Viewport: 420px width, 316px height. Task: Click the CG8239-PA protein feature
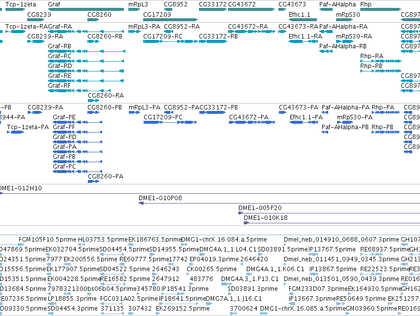[35, 112]
